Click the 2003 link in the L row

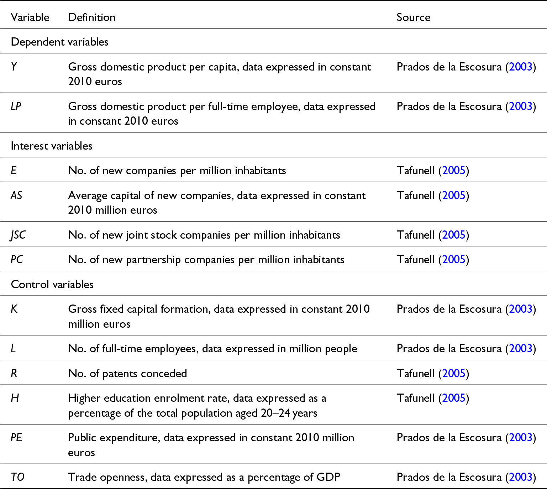coord(520,349)
